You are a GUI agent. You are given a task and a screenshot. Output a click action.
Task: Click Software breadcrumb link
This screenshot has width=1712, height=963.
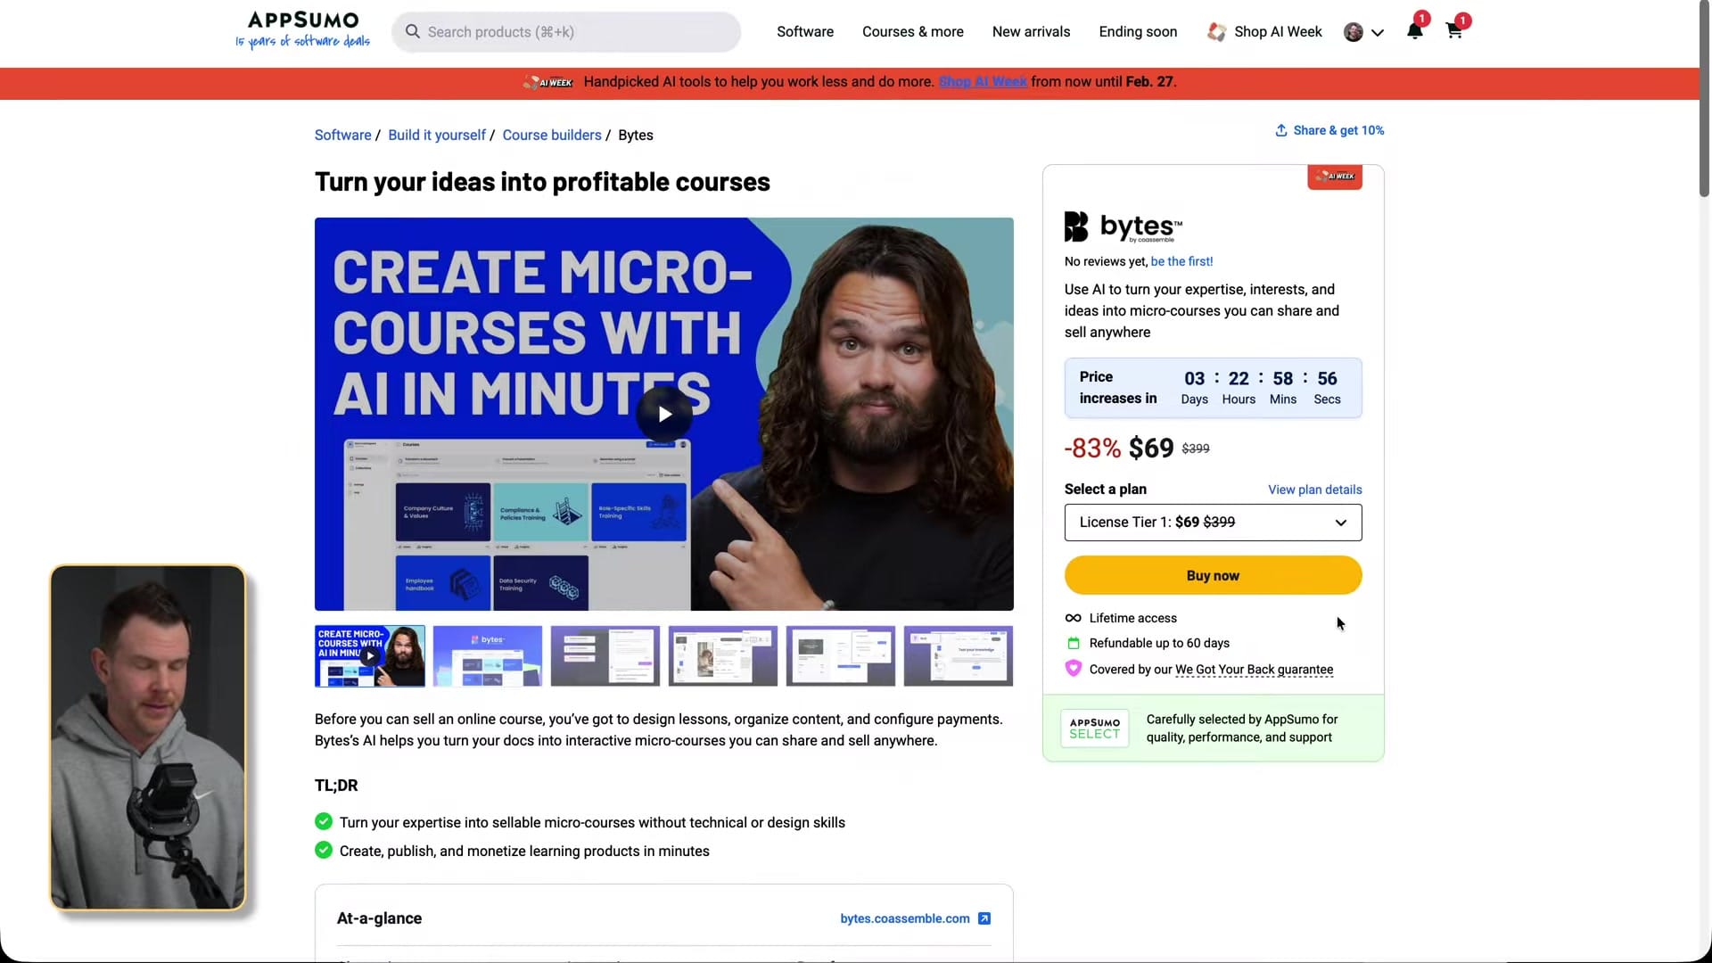pyautogui.click(x=342, y=136)
